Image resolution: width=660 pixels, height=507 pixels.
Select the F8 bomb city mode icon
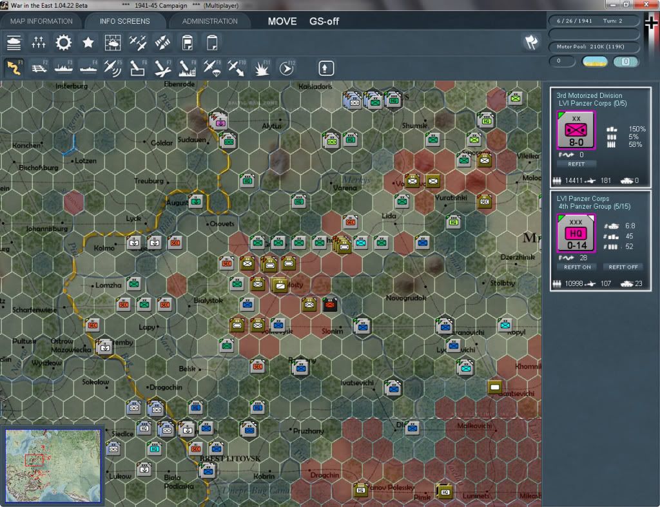(188, 68)
